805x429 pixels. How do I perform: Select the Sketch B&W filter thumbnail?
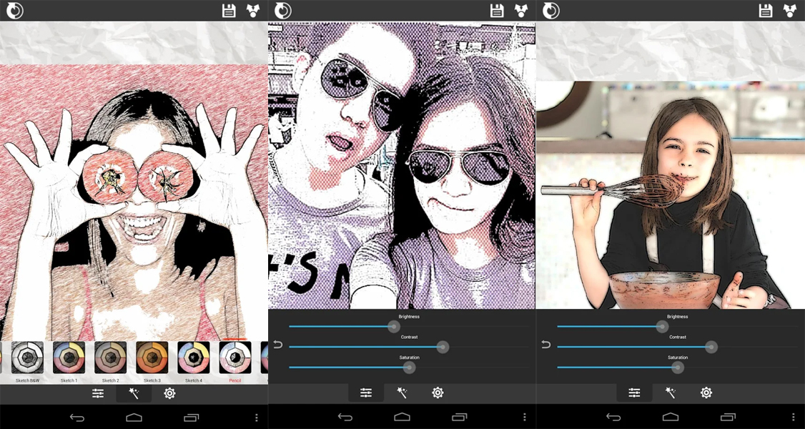coord(27,357)
